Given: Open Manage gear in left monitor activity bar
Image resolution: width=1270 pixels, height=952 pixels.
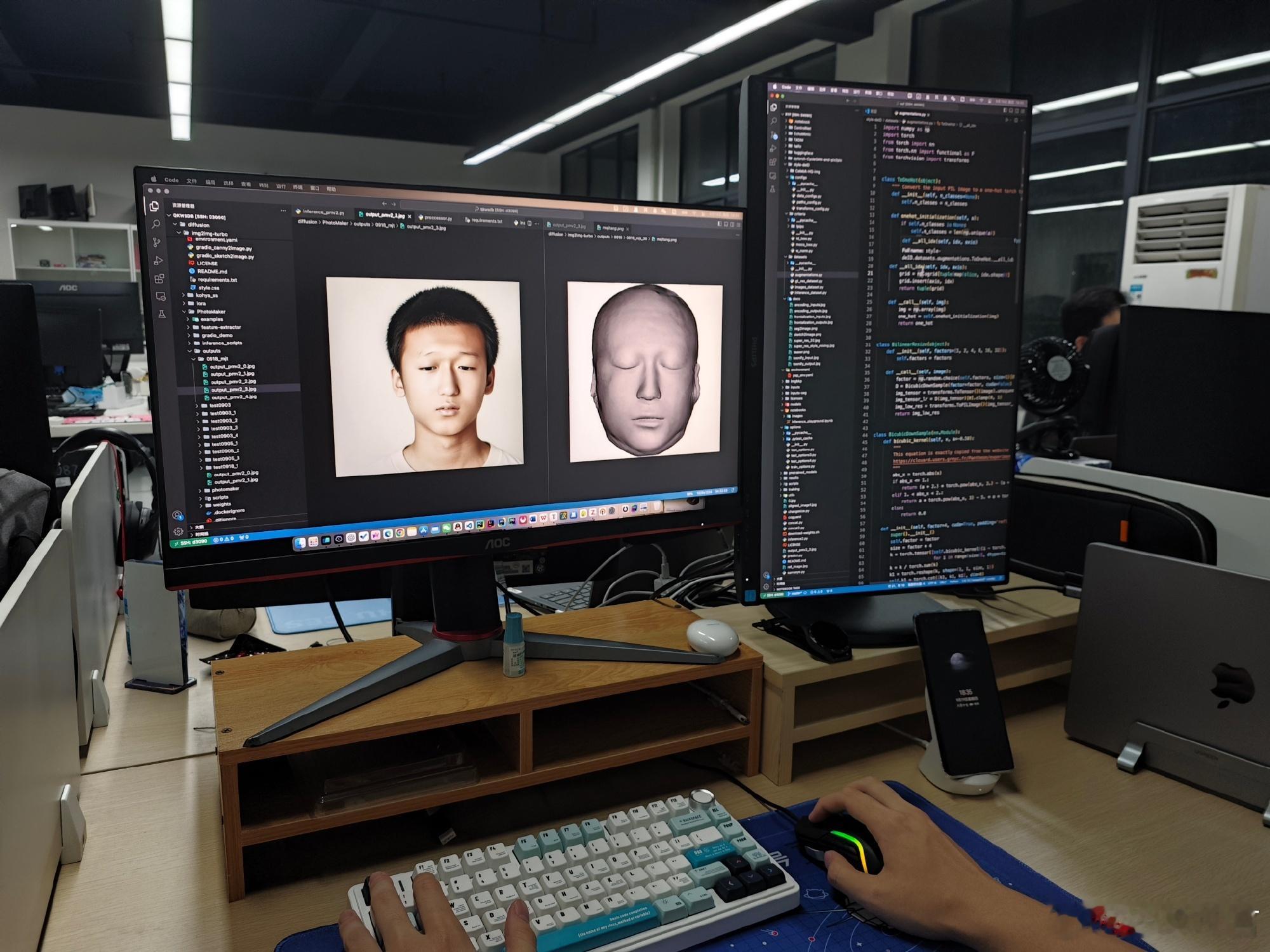Looking at the screenshot, I should tap(178, 531).
